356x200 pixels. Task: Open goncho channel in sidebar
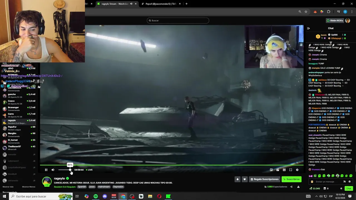(19, 96)
